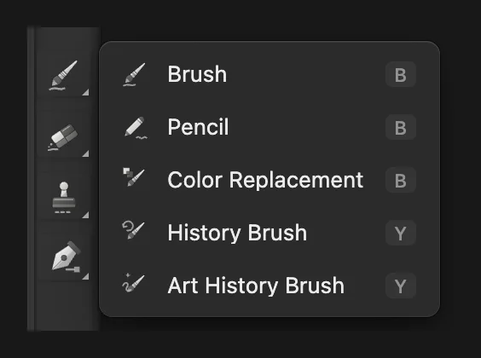This screenshot has height=358, width=481.
Task: Expand the Pen tool flyout triangle
Action: pyautogui.click(x=85, y=276)
